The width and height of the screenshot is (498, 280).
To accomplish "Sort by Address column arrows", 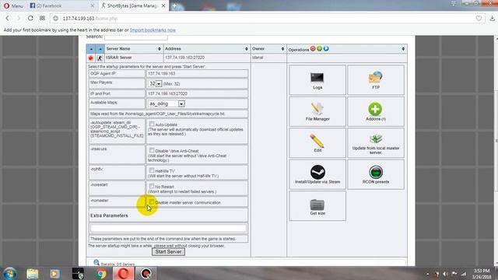I will (247, 49).
